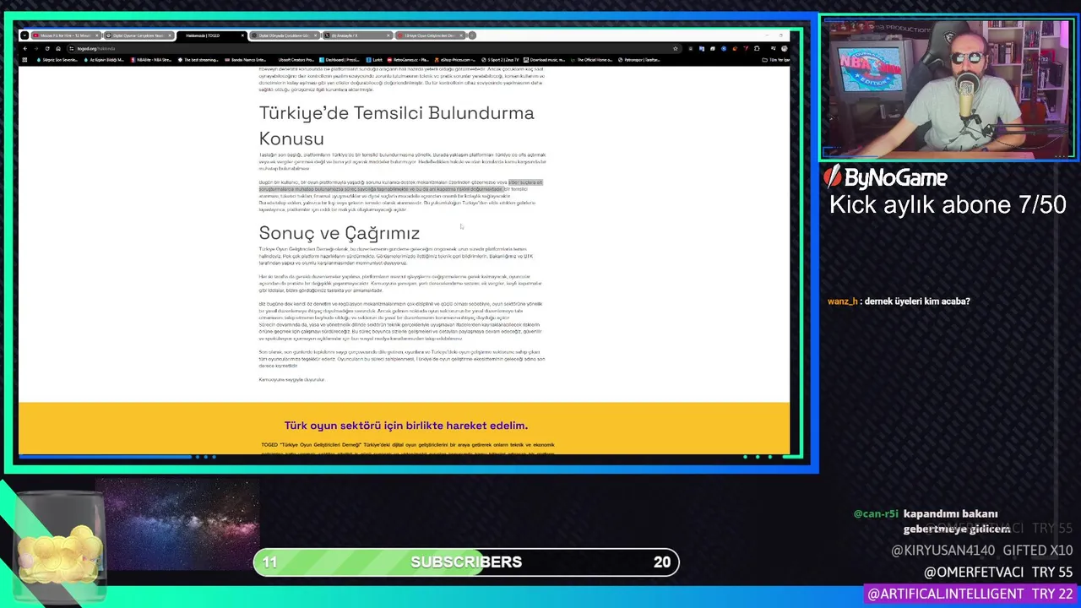Click the blue circle extension icon
Screen dimensions: 1081x608
click(724, 49)
